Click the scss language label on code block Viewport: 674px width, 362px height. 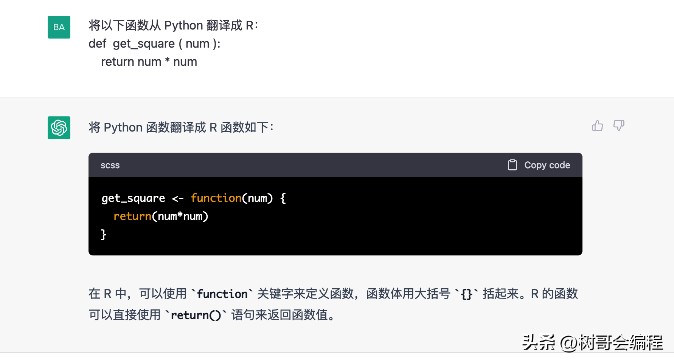[x=110, y=165]
